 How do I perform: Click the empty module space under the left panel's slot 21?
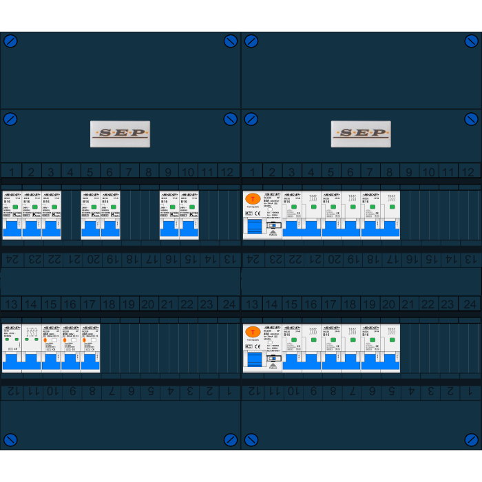(x=168, y=348)
